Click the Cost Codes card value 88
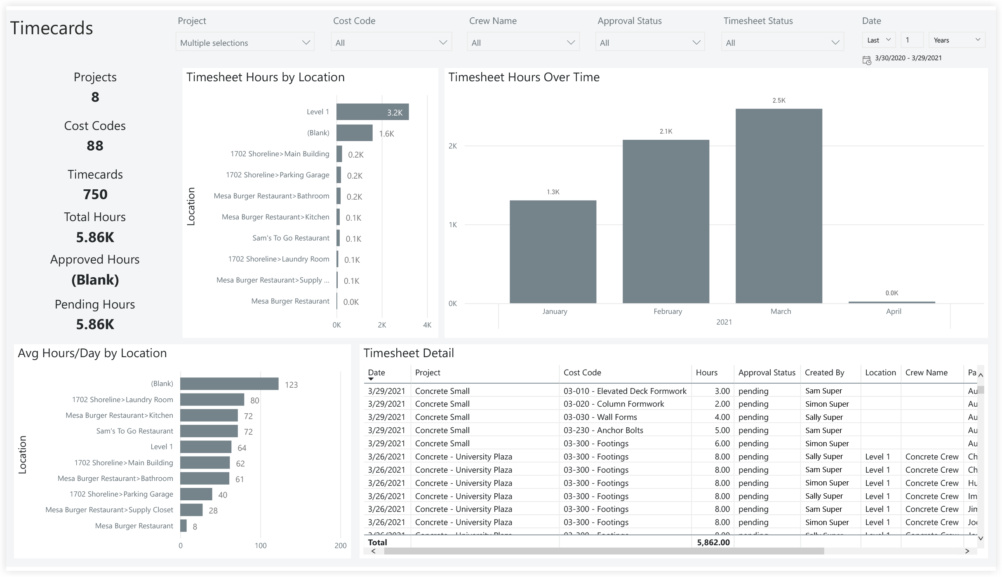 coord(95,146)
